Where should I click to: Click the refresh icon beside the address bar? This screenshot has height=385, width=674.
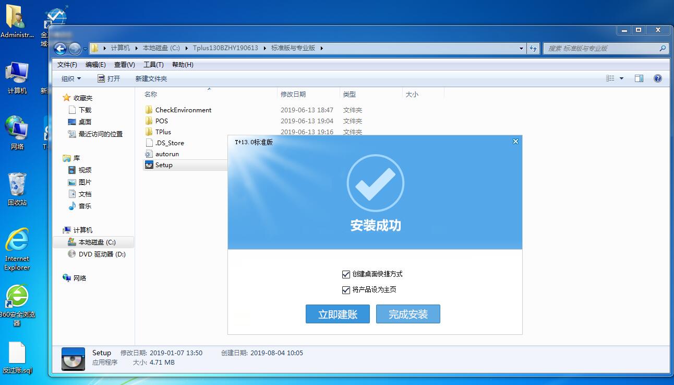point(533,48)
